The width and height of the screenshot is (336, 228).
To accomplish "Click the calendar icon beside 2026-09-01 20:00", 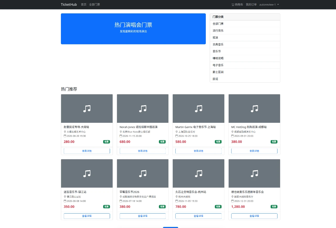I will [232, 136].
